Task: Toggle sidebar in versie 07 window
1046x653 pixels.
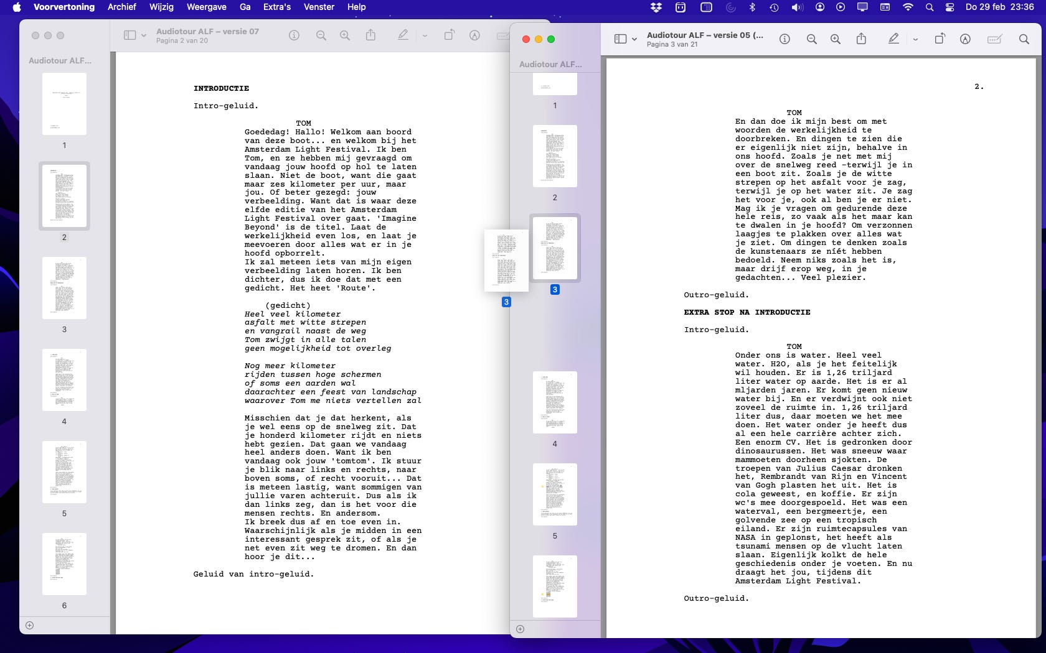Action: [x=130, y=35]
